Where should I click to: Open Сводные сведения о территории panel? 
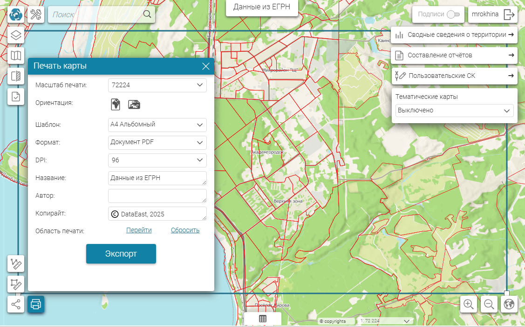point(454,35)
